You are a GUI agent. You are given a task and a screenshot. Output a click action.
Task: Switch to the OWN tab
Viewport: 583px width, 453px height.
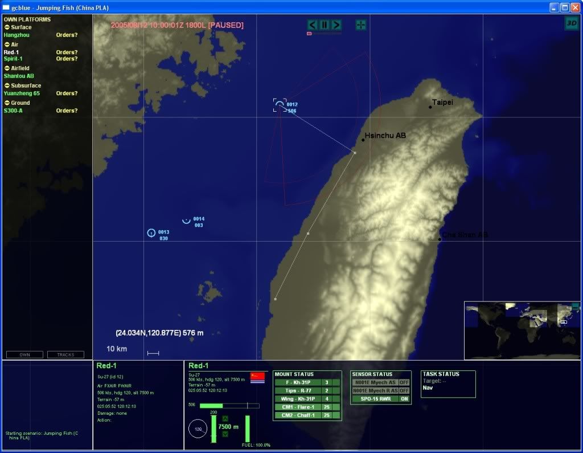[x=24, y=354]
